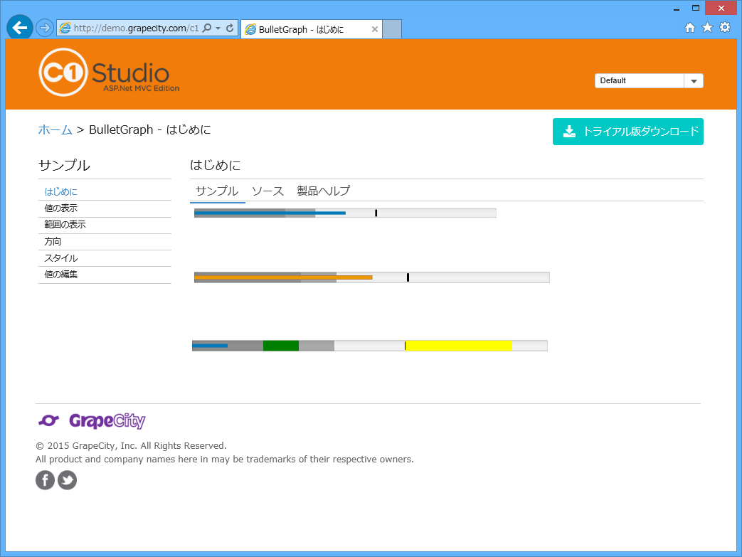
Task: Open Favorites with the star icon
Action: [x=707, y=27]
